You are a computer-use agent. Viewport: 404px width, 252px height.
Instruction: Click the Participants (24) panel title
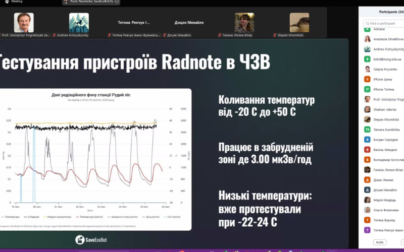tap(391, 12)
